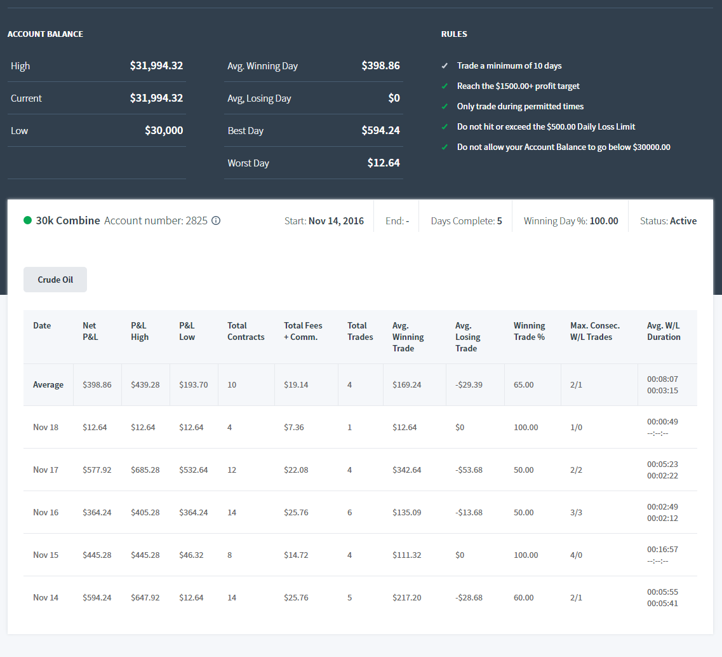Click the -$29.39 average losing trade value
Screen dimensions: 722x657
469,384
